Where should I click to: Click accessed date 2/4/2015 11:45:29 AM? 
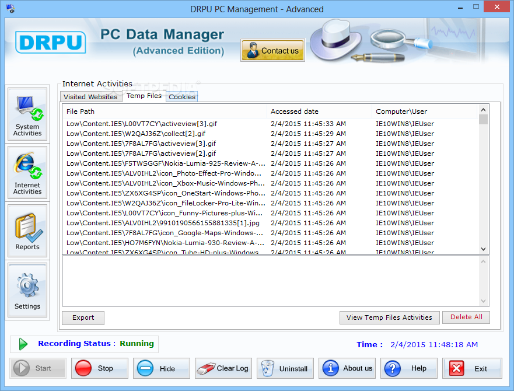coord(308,134)
